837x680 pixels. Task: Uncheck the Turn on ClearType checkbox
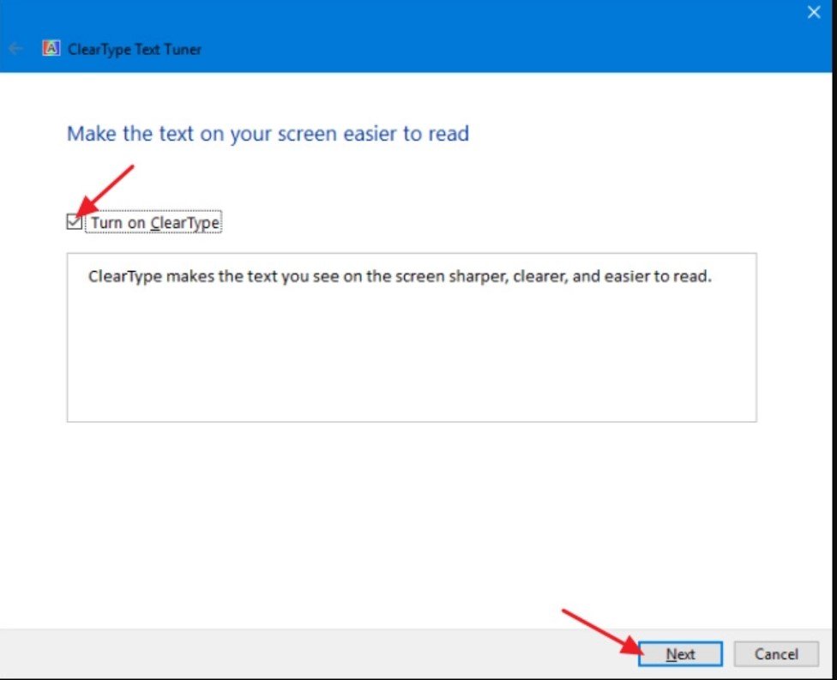pos(75,221)
